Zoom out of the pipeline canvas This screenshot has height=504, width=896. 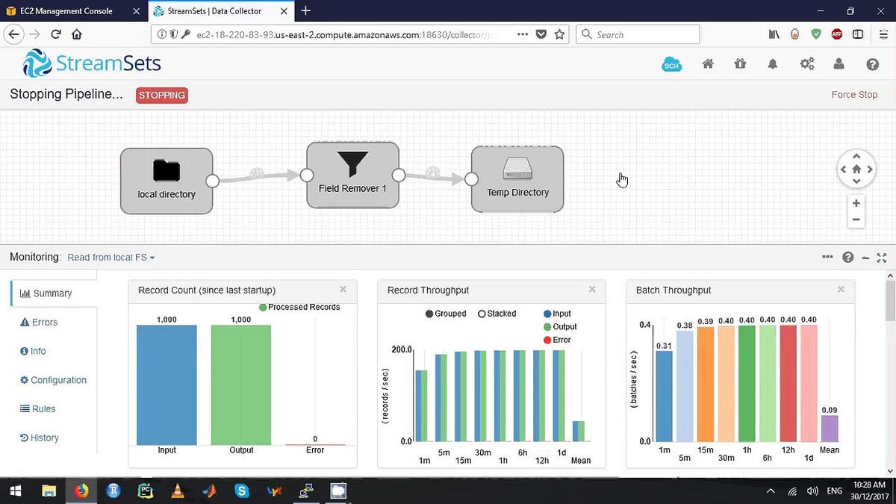856,220
